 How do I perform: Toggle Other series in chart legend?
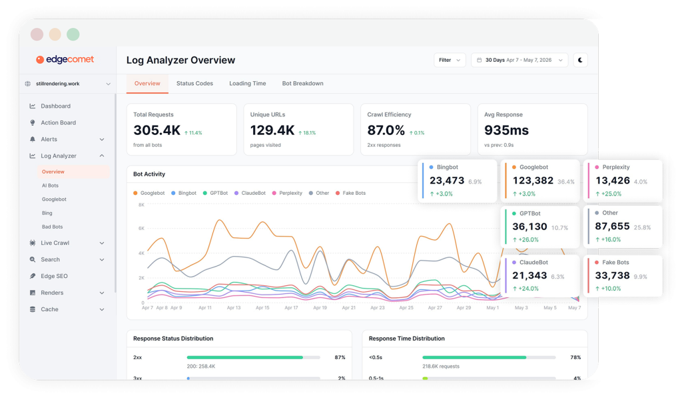tap(319, 194)
